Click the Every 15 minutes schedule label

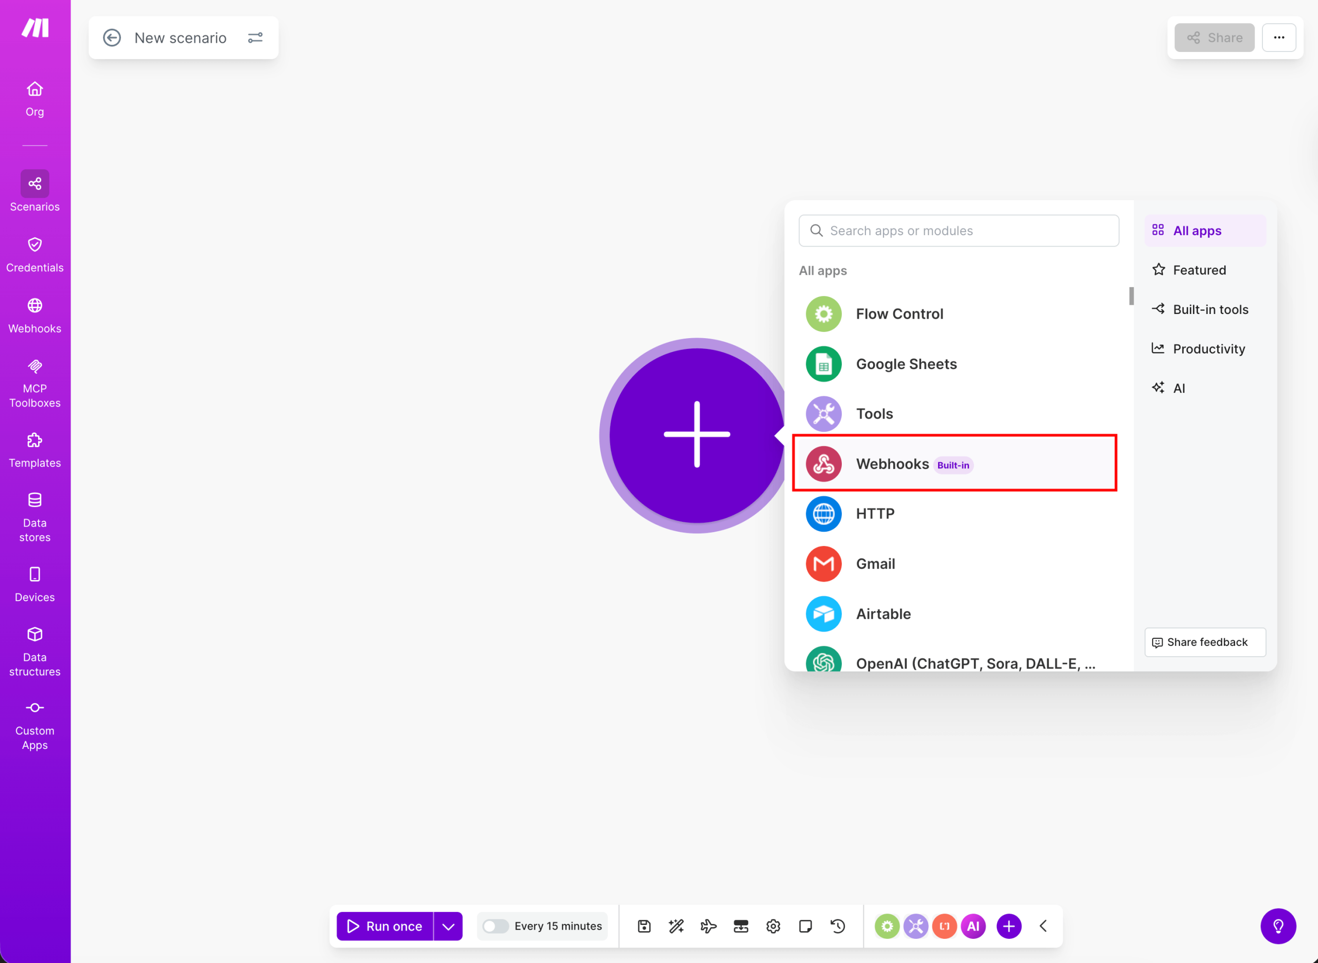click(x=558, y=926)
